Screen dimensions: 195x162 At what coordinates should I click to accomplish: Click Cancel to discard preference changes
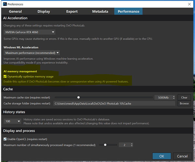(182, 156)
